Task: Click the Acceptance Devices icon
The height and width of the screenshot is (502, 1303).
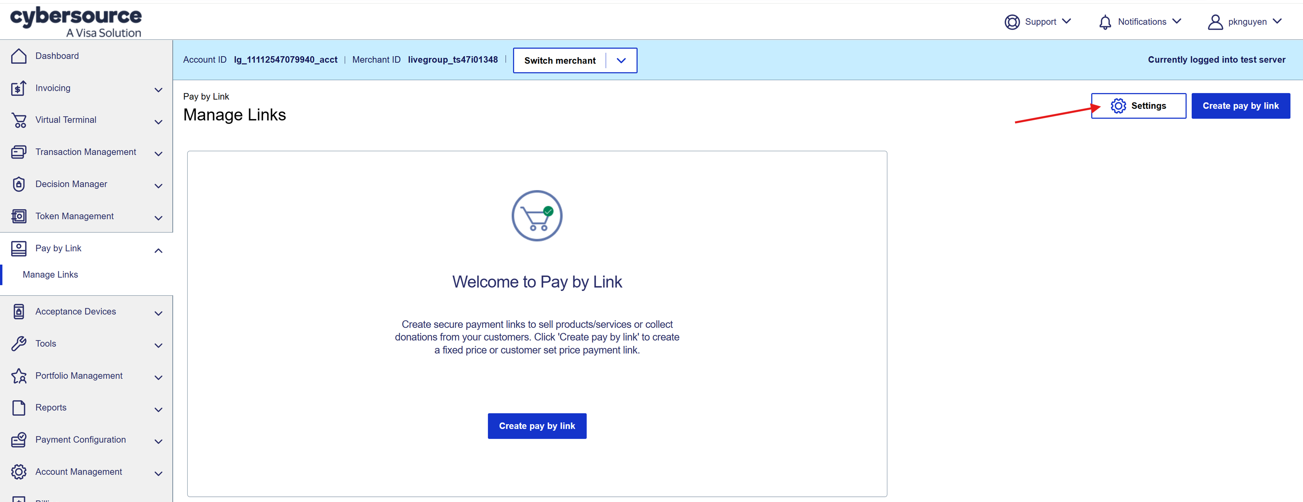Action: [19, 312]
